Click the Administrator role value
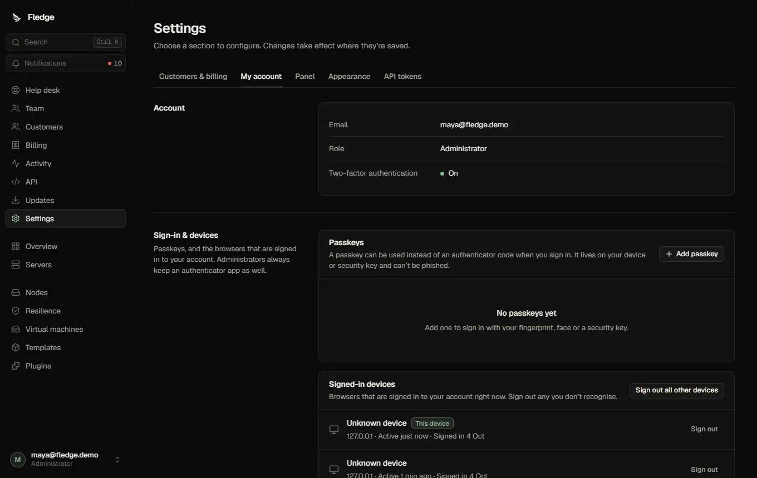The width and height of the screenshot is (757, 478). point(464,148)
